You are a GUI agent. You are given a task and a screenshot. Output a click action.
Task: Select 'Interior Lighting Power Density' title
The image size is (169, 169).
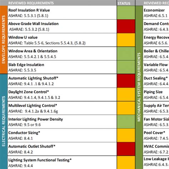coord(36,119)
